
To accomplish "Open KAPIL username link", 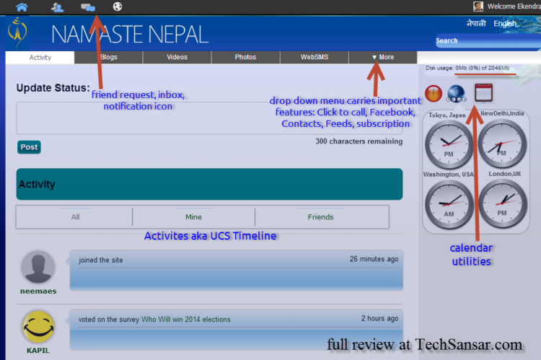I will click(x=38, y=351).
